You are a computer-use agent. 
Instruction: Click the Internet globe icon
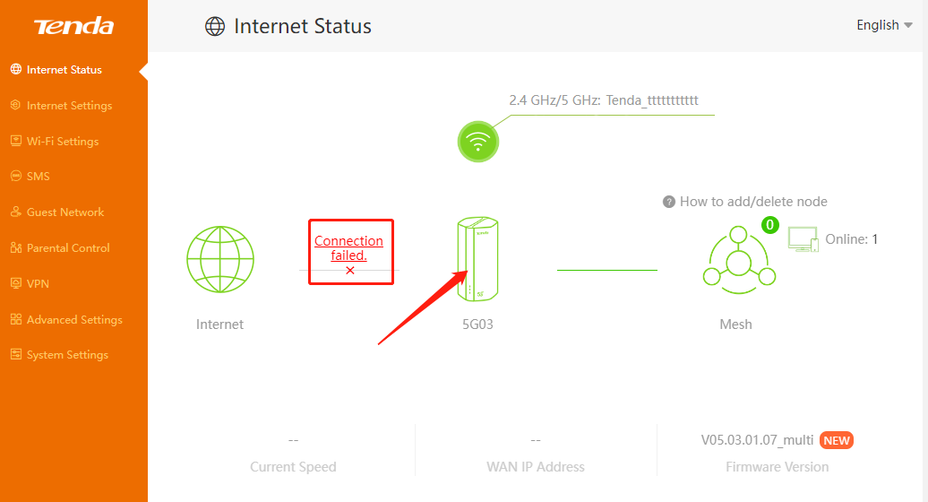point(219,259)
